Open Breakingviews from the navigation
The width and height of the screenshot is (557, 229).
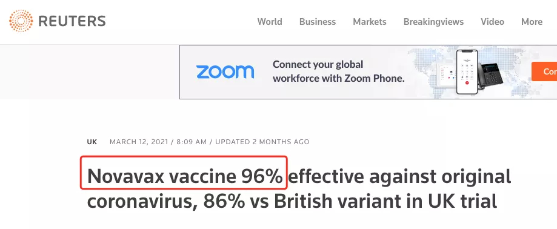click(x=433, y=22)
